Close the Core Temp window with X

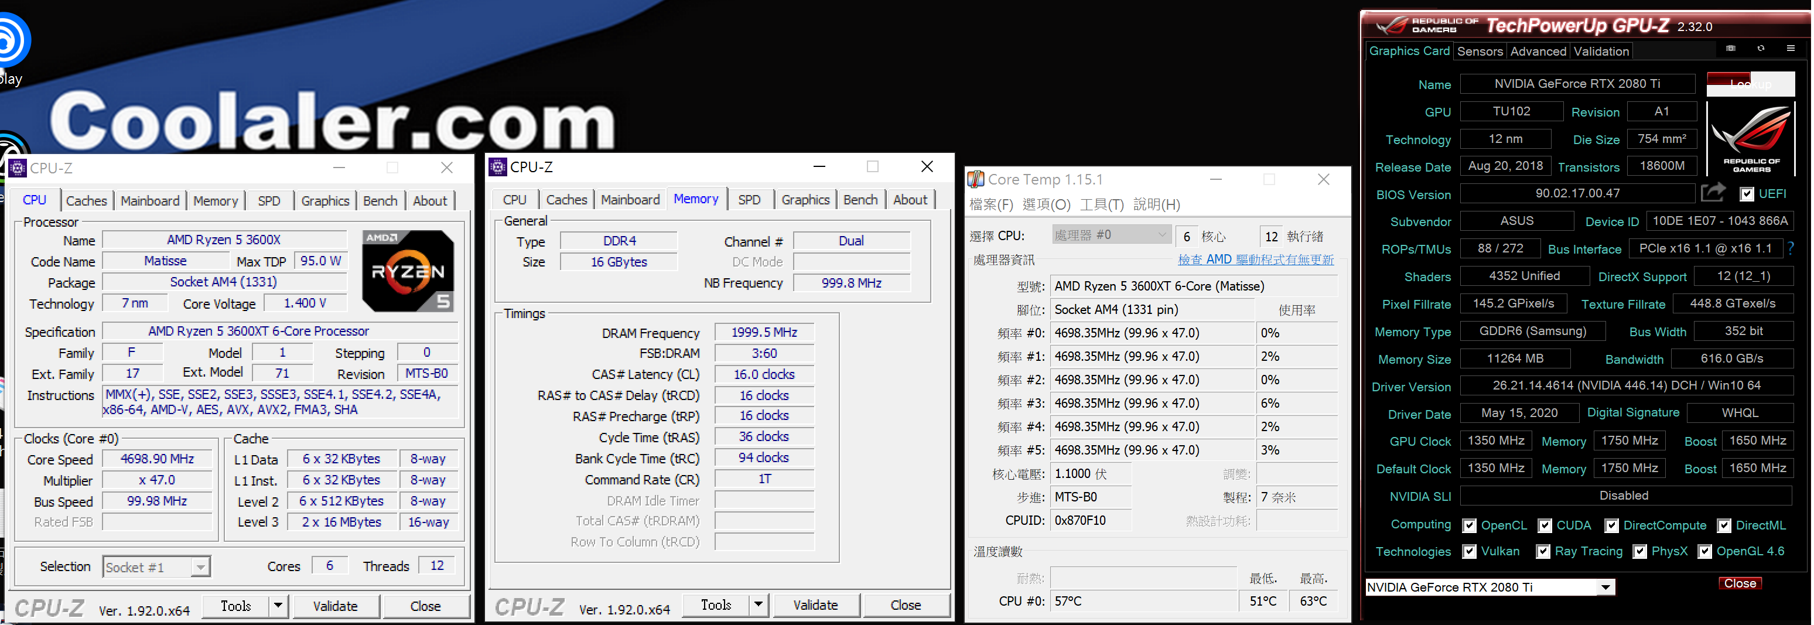coord(1323,179)
